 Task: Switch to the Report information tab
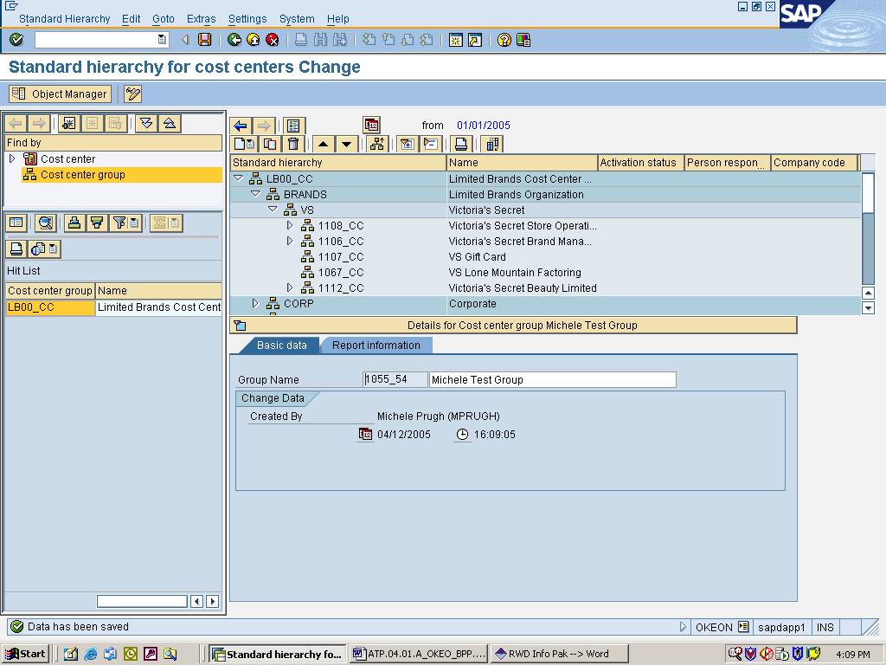pos(376,345)
